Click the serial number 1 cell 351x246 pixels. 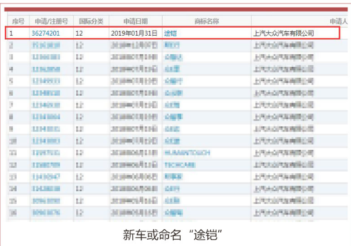click(x=11, y=33)
